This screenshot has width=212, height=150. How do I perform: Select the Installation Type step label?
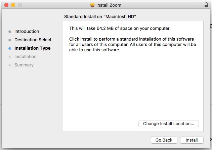(x=32, y=48)
